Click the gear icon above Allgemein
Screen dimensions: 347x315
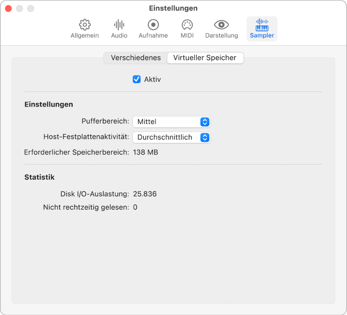(x=84, y=25)
